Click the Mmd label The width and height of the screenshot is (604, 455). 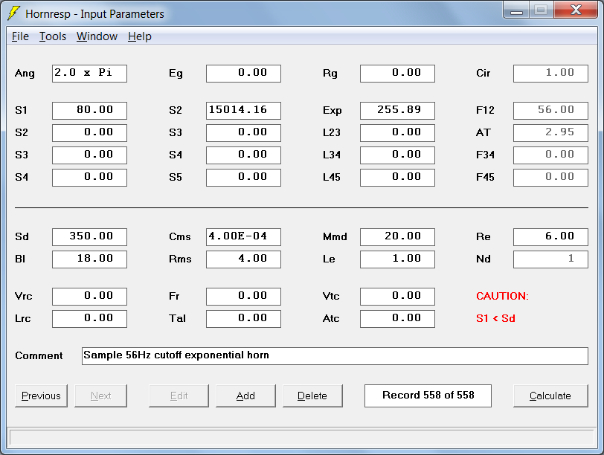click(x=335, y=236)
